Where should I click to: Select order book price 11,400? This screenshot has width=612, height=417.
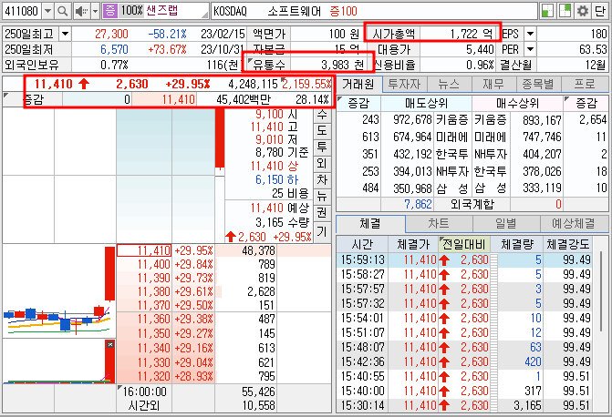[x=143, y=265]
